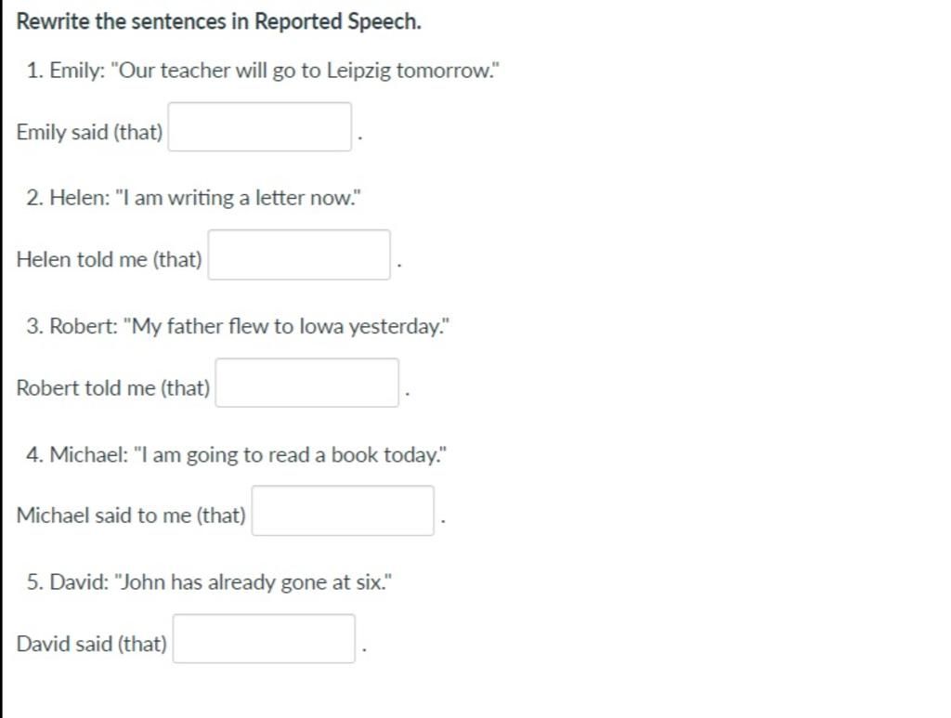This screenshot has height=718, width=951.
Task: Click sentence 3 about father flying to Iowa
Action: [238, 326]
